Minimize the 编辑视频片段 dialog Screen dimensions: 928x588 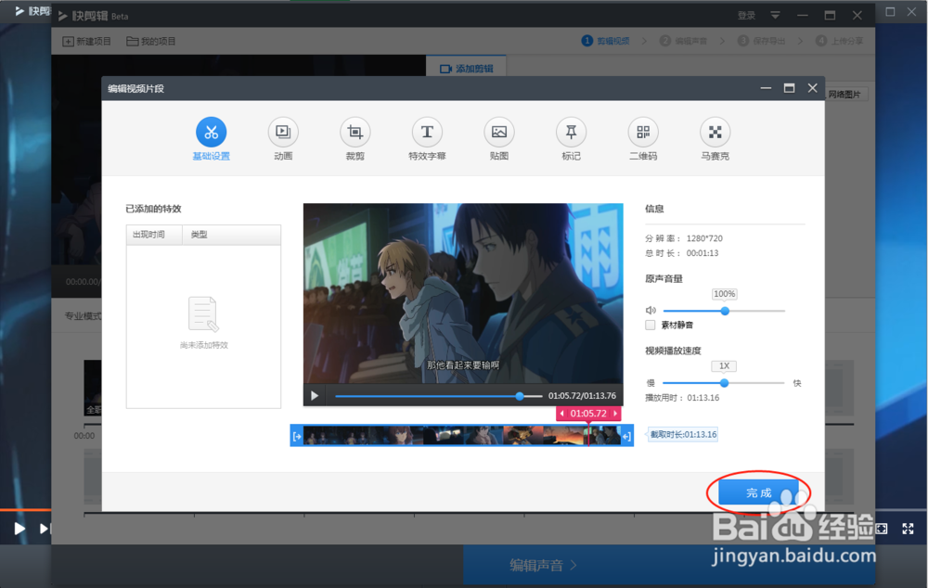[x=766, y=88]
